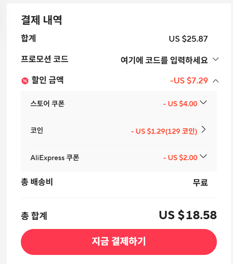This screenshot has height=264, width=233.
Task: Click the 지금 결제하기 pay now button
Action: 119,242
